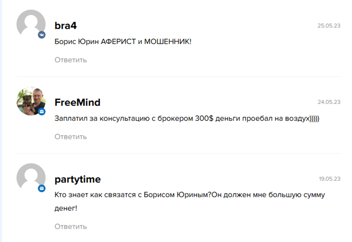This screenshot has width=352, height=242.
Task: Click the VK badge on bra4's avatar
Action: point(42,35)
